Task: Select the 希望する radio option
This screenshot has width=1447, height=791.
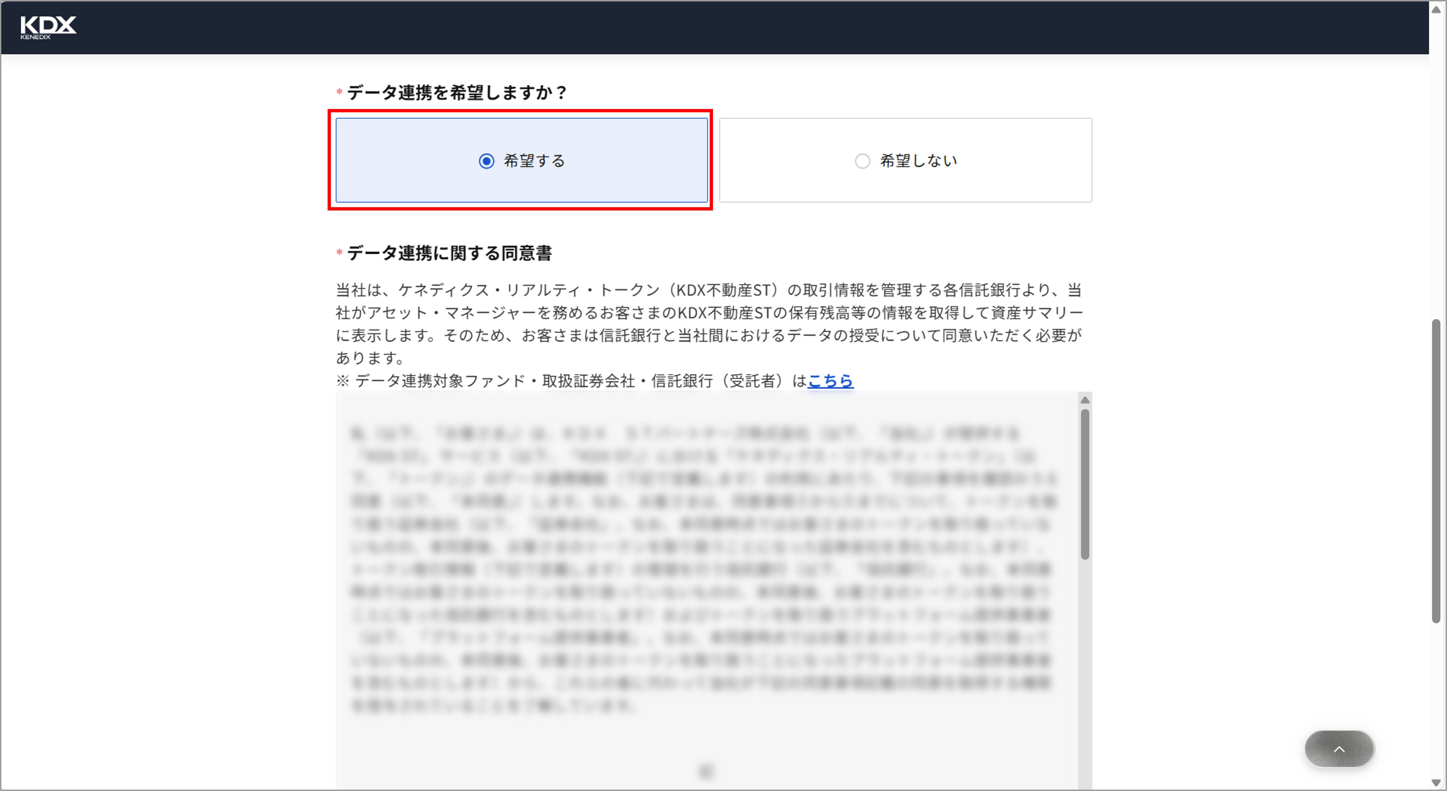Action: [521, 160]
